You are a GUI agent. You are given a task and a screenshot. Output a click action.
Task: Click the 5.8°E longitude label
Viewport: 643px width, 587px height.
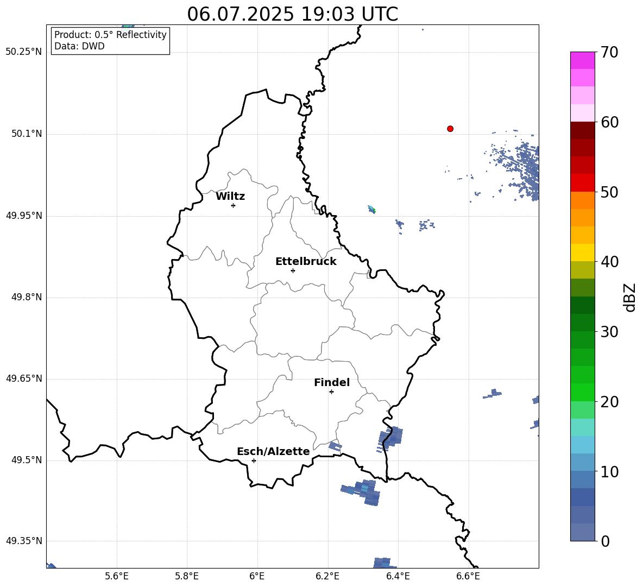pos(187,576)
